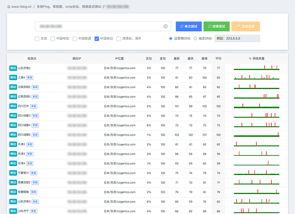Click the IP位置 column header
Image resolution: width=295 pixels, height=214 pixels.
tap(120, 59)
